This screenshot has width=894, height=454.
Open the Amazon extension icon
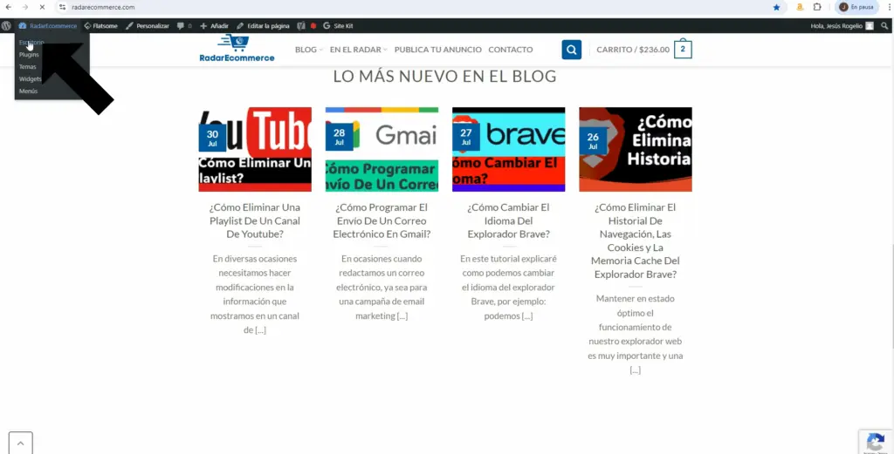coord(800,7)
